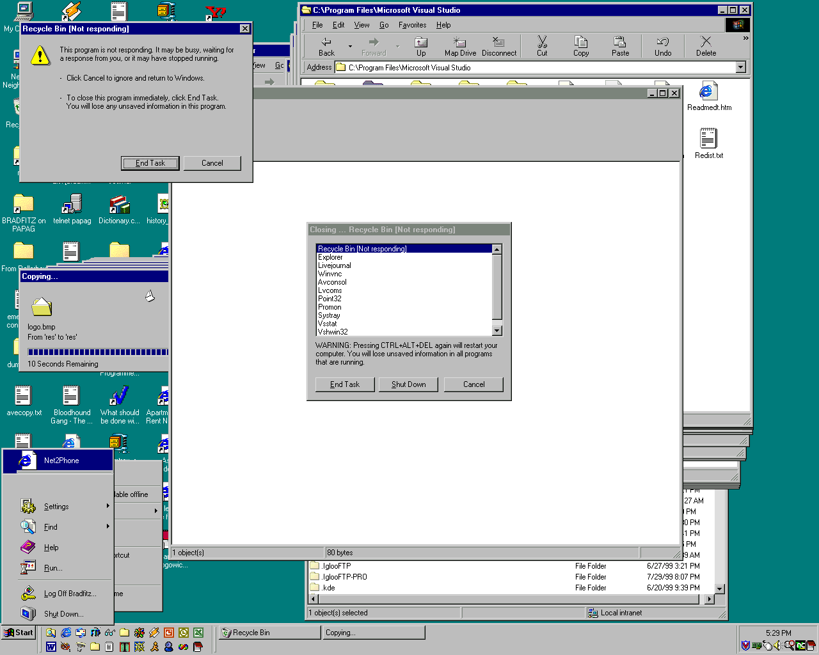Screen dimensions: 819x655
Task: Click End Task in Close Program dialog
Action: [x=345, y=384]
